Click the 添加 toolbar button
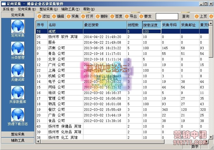 click(44, 17)
